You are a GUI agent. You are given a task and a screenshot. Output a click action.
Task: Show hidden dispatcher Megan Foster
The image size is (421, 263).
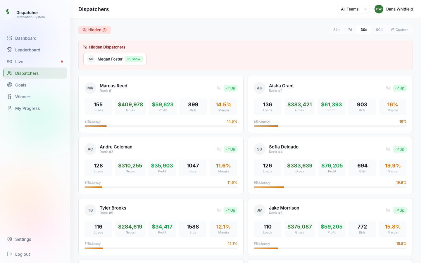134,59
